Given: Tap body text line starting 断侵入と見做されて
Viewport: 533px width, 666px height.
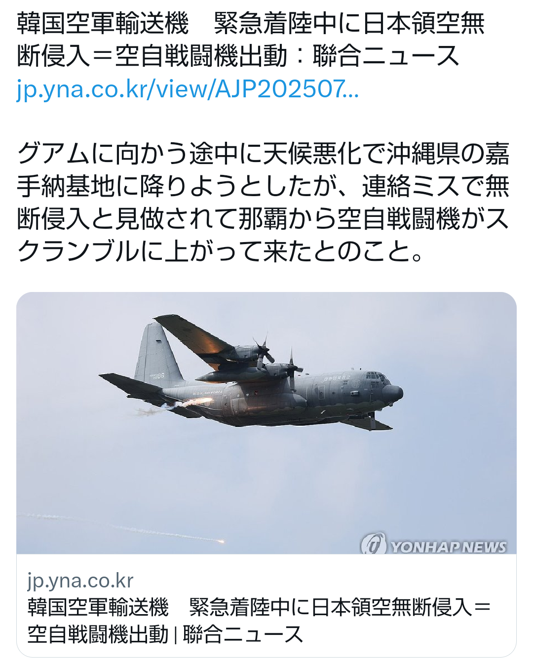Looking at the screenshot, I should click(263, 219).
